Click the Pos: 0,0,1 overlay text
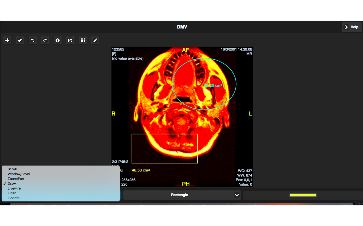 [243, 180]
